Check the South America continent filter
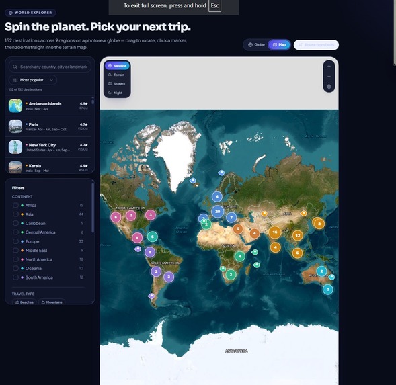Screen dimensions: 396x385 15,277
